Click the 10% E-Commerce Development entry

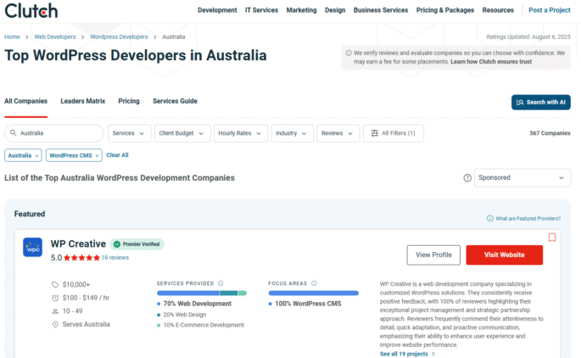[204, 325]
